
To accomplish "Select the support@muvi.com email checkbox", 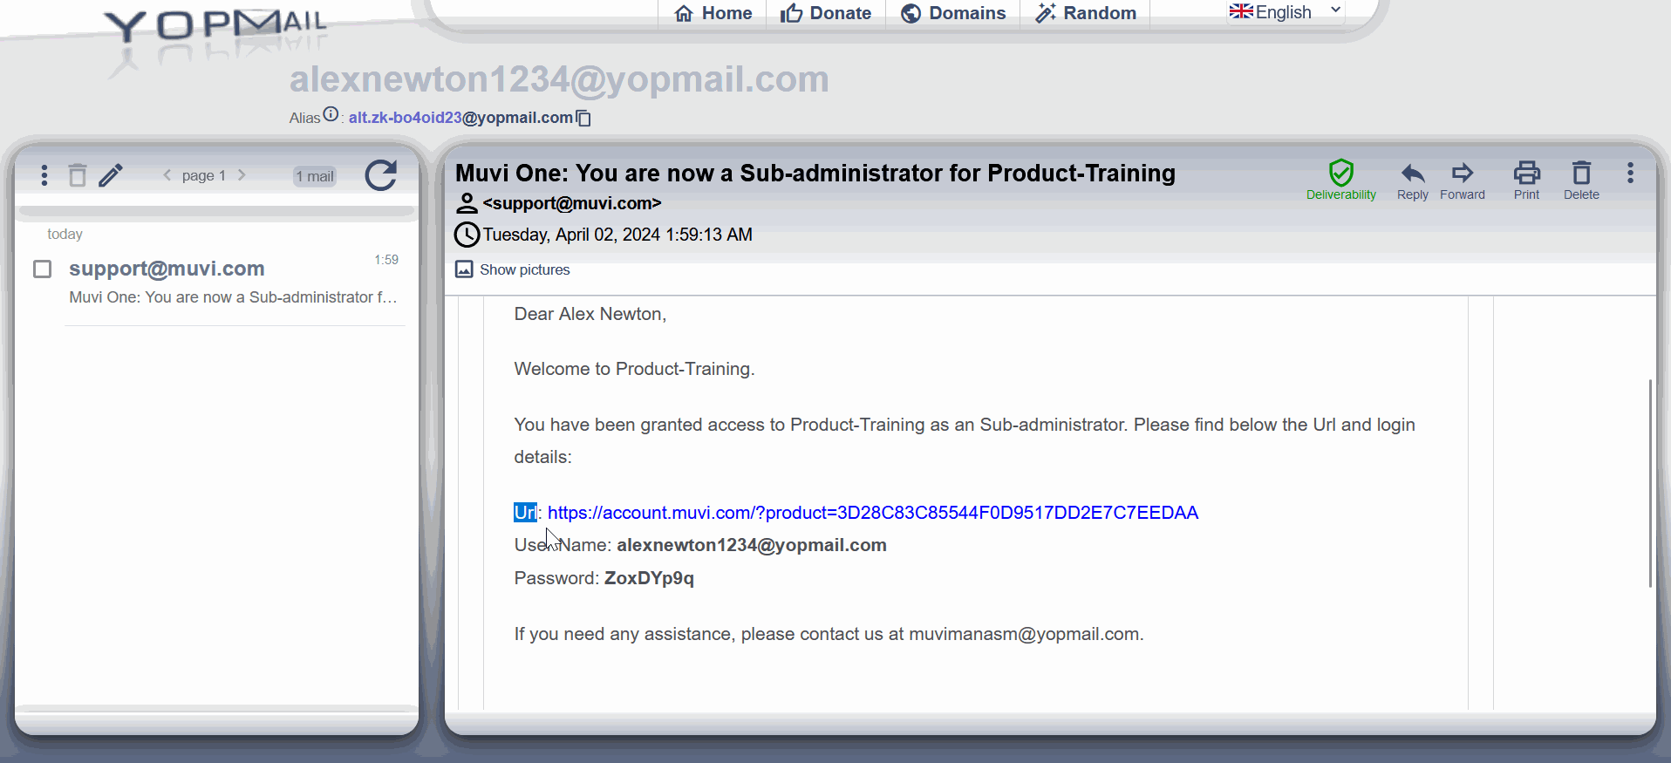I will tap(42, 269).
